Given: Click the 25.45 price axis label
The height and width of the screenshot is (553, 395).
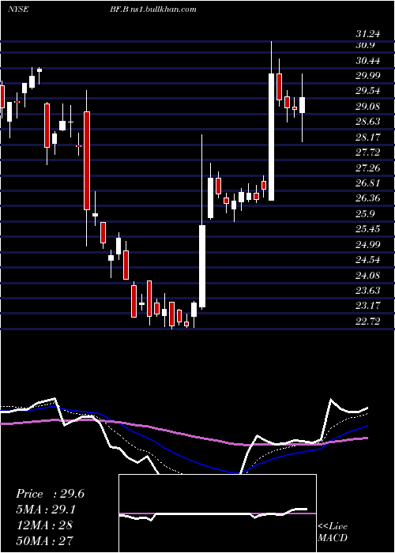Looking at the screenshot, I should (x=367, y=229).
